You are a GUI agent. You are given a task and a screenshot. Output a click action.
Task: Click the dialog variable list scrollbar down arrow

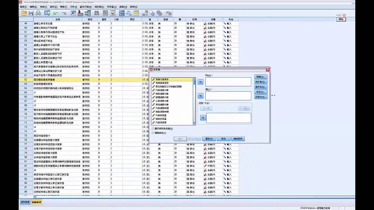coord(194,124)
